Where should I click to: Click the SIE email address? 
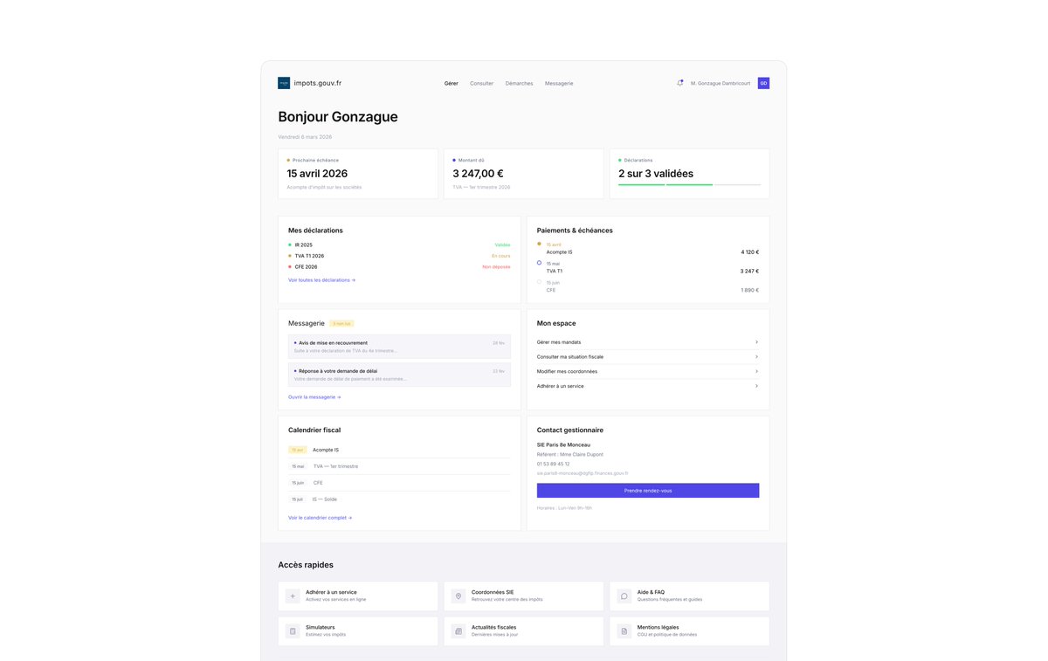tap(583, 473)
